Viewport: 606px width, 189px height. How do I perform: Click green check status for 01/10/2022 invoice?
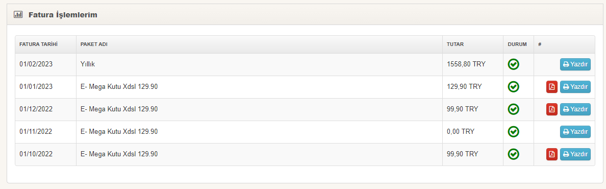pyautogui.click(x=513, y=154)
